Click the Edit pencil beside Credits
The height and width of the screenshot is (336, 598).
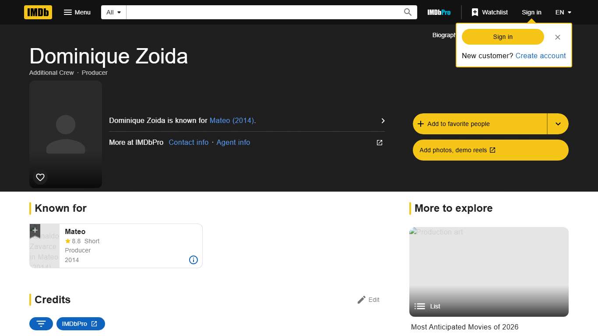point(362,300)
